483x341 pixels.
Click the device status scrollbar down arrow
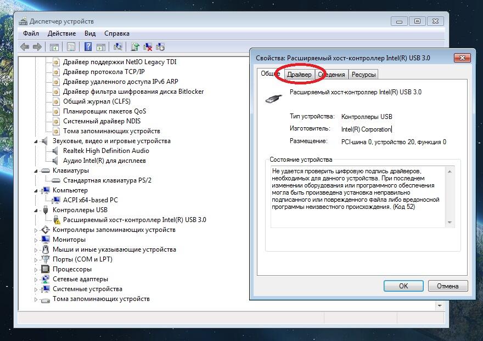pos(450,223)
